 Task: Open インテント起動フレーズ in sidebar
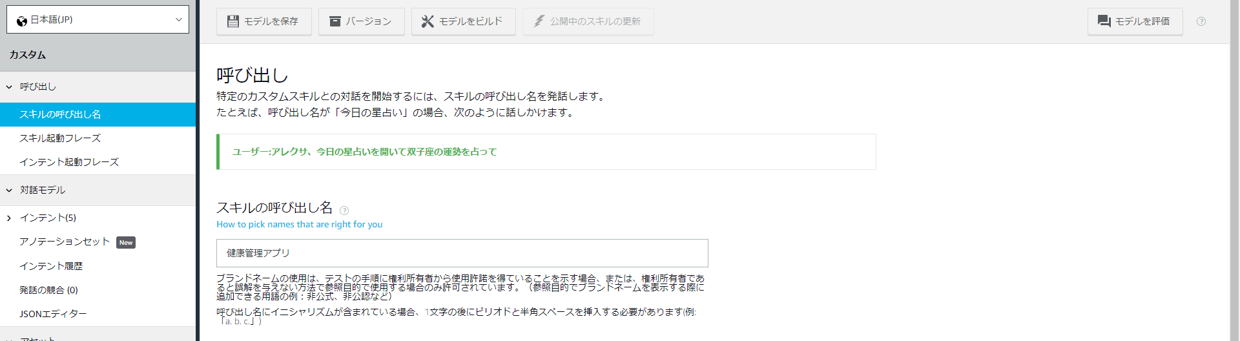pos(98,162)
